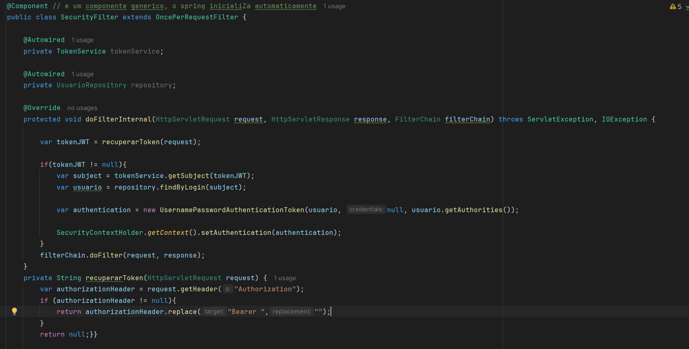689x349 pixels.
Task: Click the replace method call
Action: (182, 312)
